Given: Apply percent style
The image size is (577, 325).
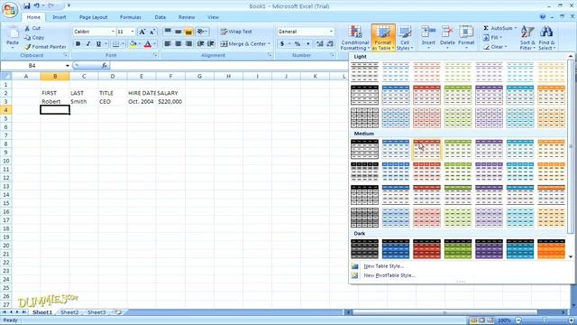Looking at the screenshot, I should click(298, 44).
